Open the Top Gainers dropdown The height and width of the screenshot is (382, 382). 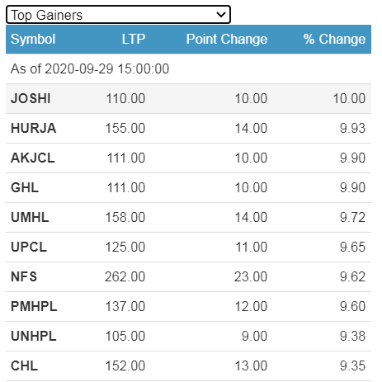pos(118,15)
